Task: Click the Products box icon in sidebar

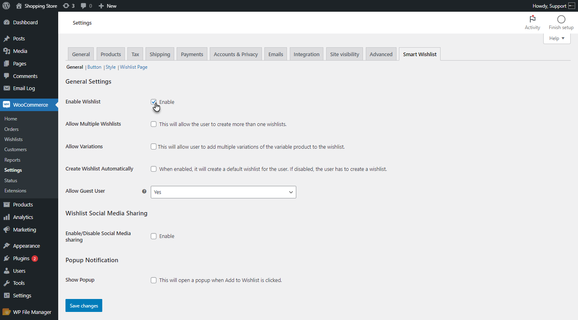Action: 6,204
